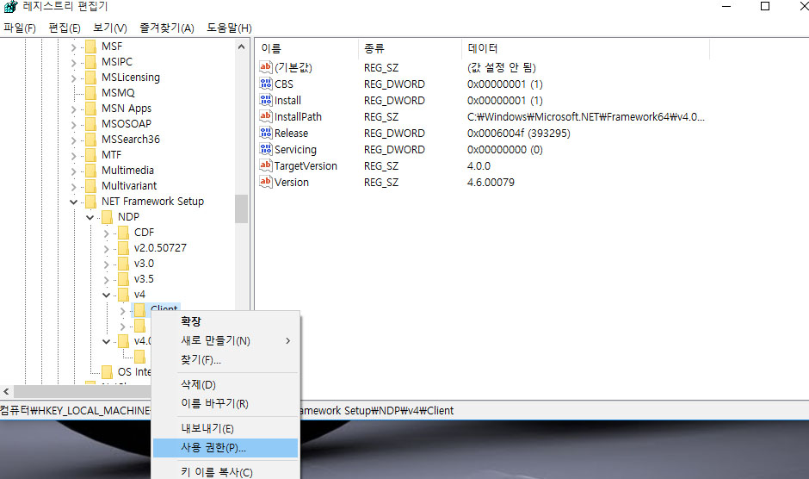Collapse the NET Framework Setup node
The height and width of the screenshot is (479, 809).
click(x=73, y=202)
